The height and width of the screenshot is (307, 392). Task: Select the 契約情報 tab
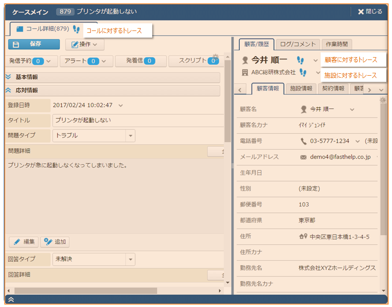pos(333,89)
